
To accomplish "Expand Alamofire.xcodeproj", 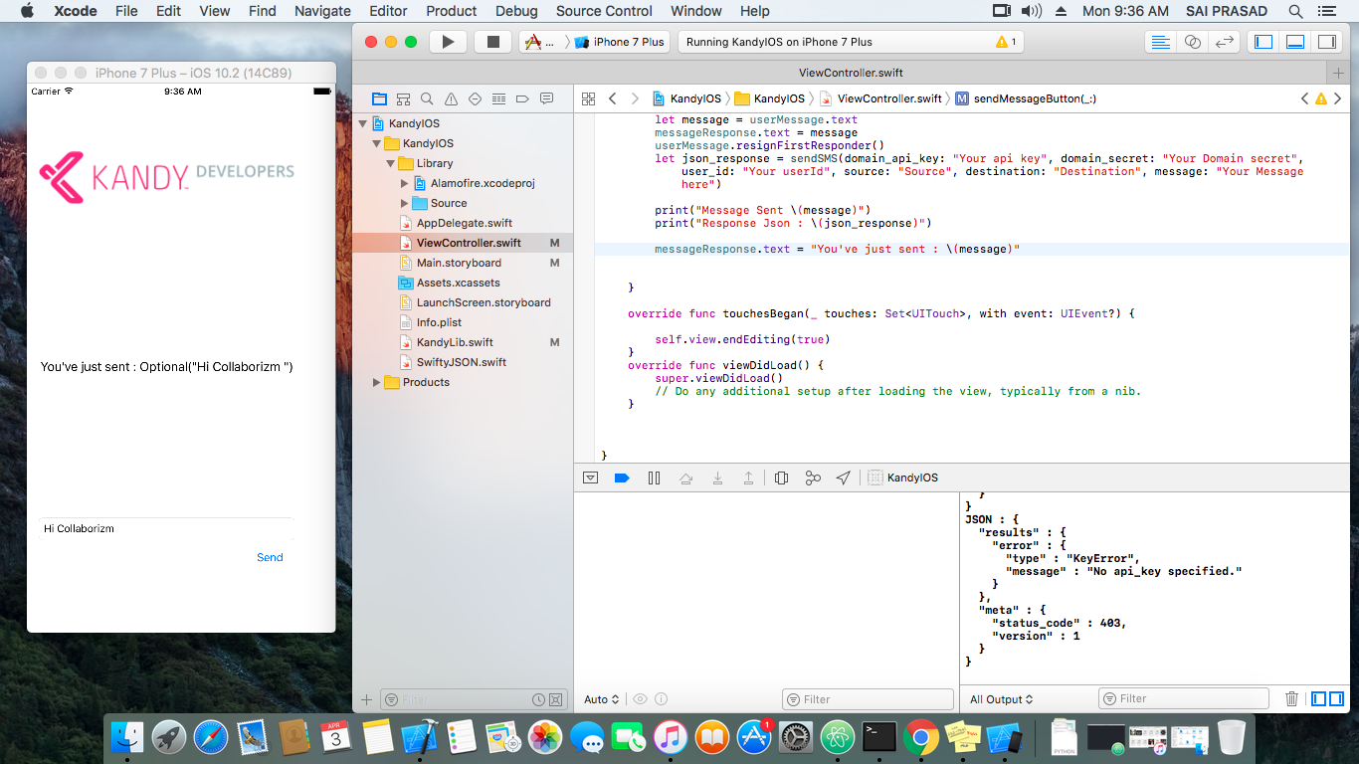I will click(x=404, y=183).
